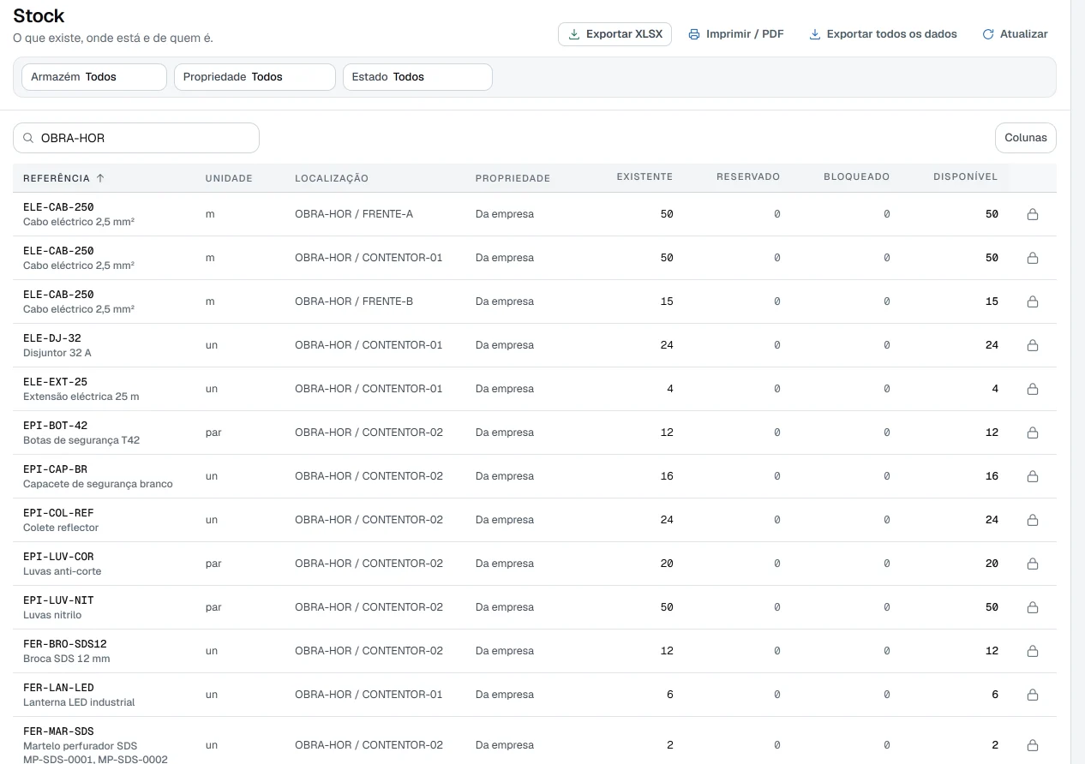Image resolution: width=1085 pixels, height=764 pixels.
Task: Click the 'Broca SDS 12 mm' text
Action: pyautogui.click(x=67, y=659)
